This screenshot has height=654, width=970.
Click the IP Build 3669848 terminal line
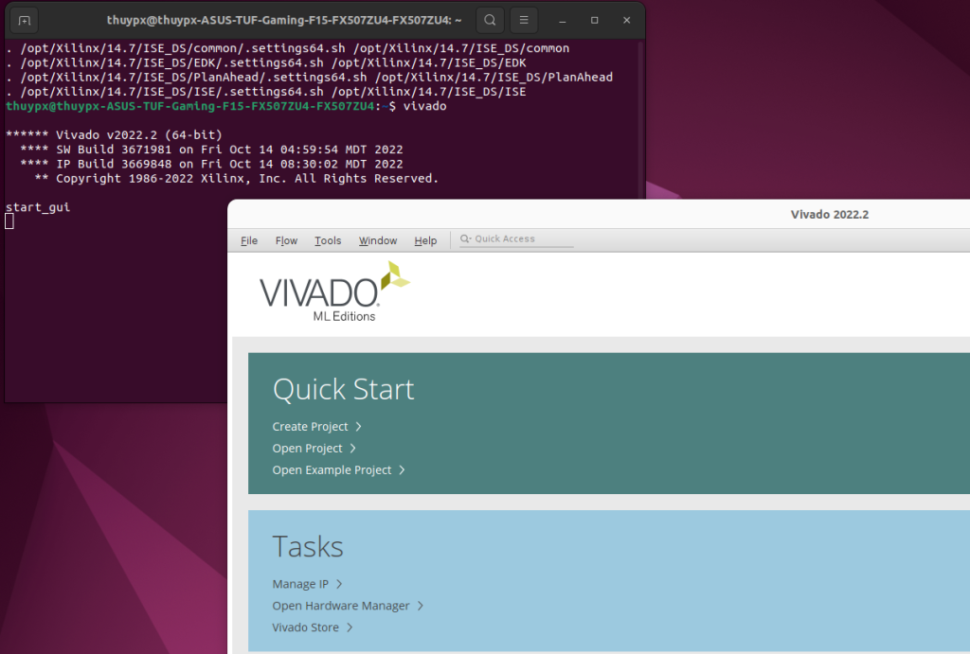[x=211, y=164]
